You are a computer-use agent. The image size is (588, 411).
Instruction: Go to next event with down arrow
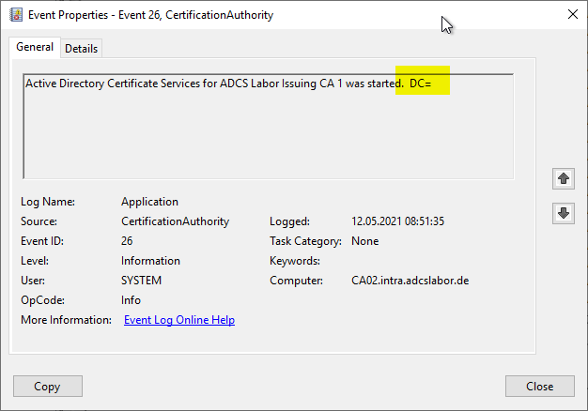(563, 213)
